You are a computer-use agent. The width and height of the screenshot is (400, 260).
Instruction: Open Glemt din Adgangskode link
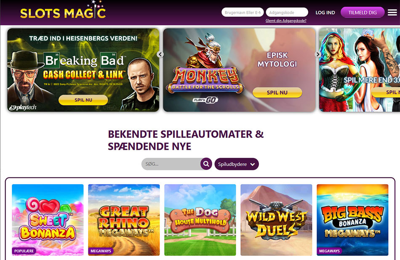tap(286, 21)
